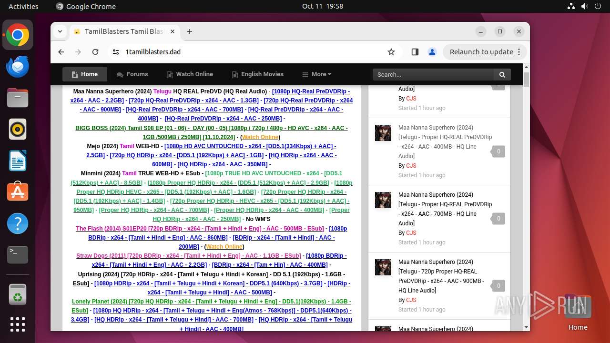610x343 pixels.
Task: Click the address bar URL
Action: 153,52
